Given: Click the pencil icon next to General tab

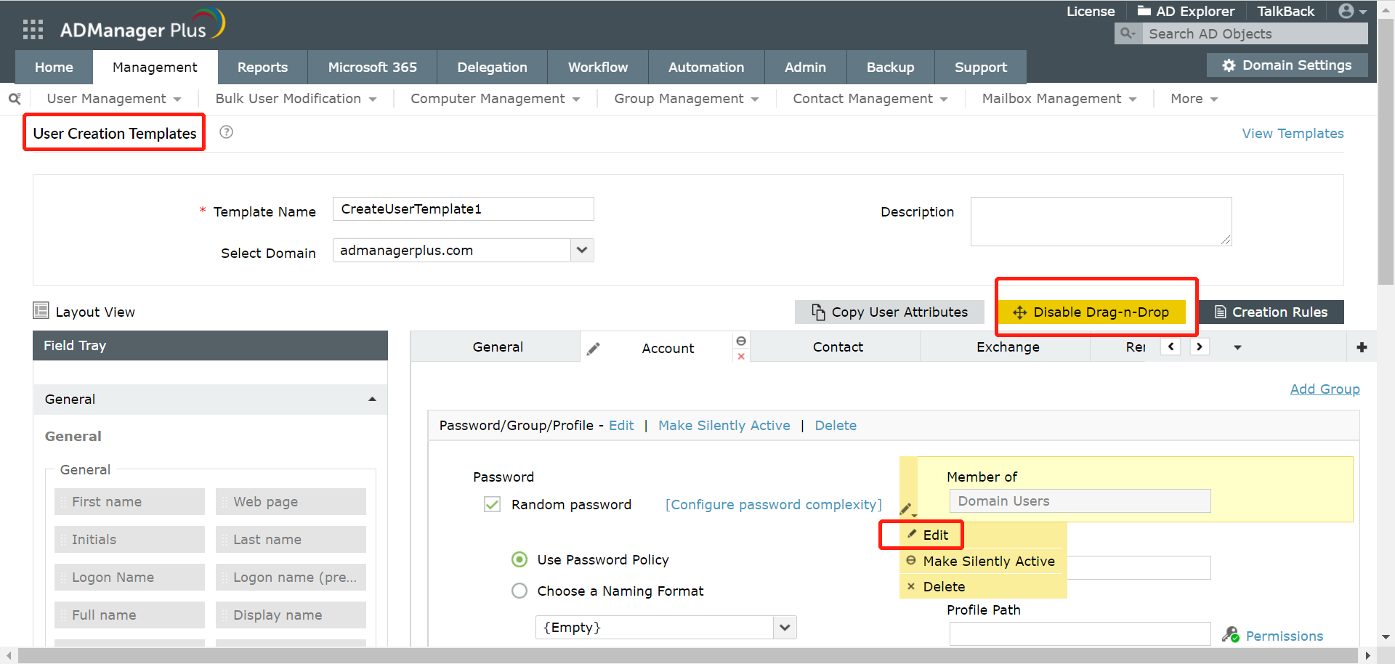Looking at the screenshot, I should tap(593, 349).
